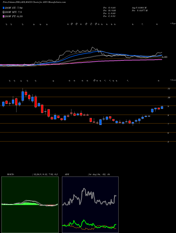The height and width of the screenshot is (233, 176).
Task: Click the 'Pre O: 8.68' value
Action: (109, 7)
